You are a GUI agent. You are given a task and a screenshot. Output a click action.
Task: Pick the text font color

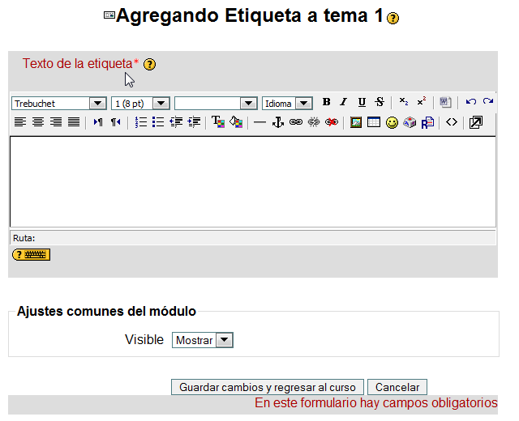point(217,122)
